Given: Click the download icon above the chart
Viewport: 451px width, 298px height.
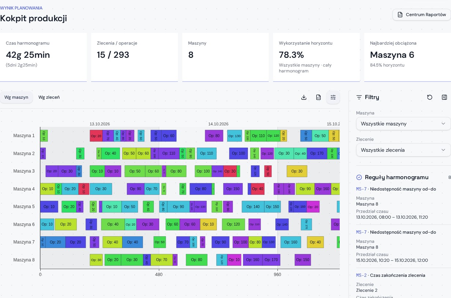Looking at the screenshot, I should 304,97.
